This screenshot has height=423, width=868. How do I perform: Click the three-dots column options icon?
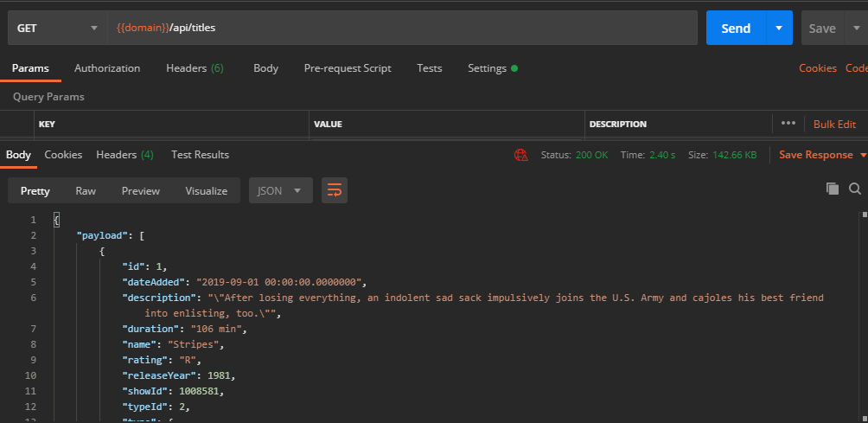[x=788, y=124]
